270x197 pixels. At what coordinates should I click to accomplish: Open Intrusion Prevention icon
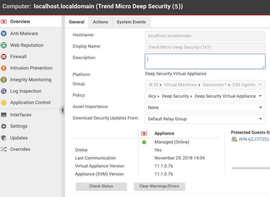click(4, 68)
